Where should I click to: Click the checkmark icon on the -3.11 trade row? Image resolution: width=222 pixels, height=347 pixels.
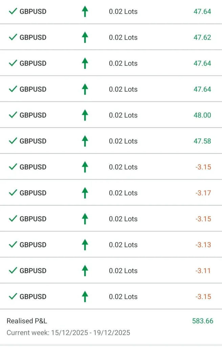13,270
